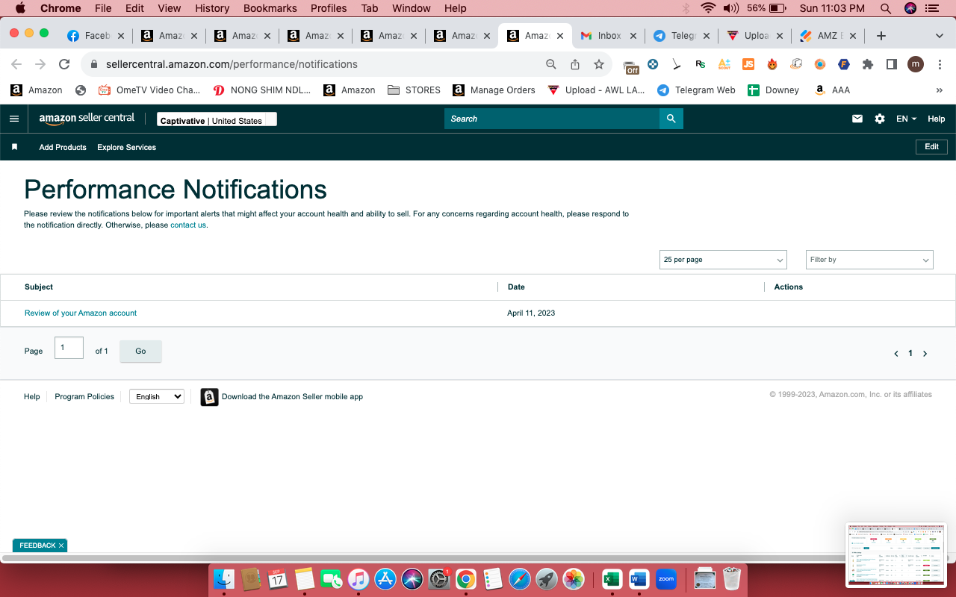Viewport: 956px width, 597px height.
Task: Open Add Products link
Action: (63, 148)
